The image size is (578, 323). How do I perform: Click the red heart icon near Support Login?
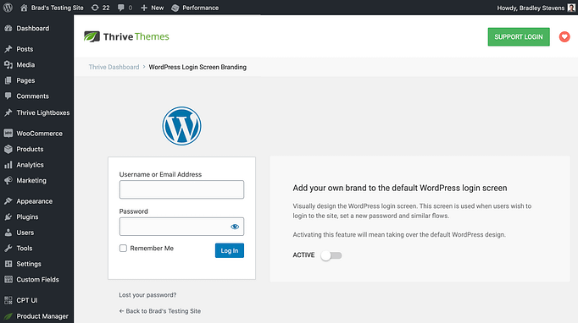564,37
